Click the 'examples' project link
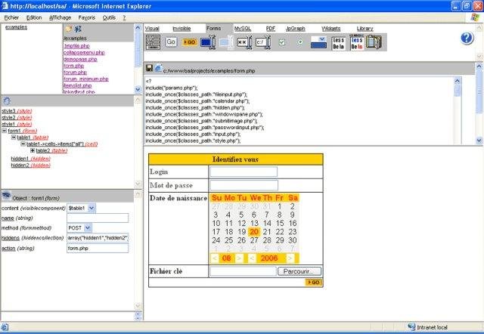The height and width of the screenshot is (334, 484). point(16,27)
